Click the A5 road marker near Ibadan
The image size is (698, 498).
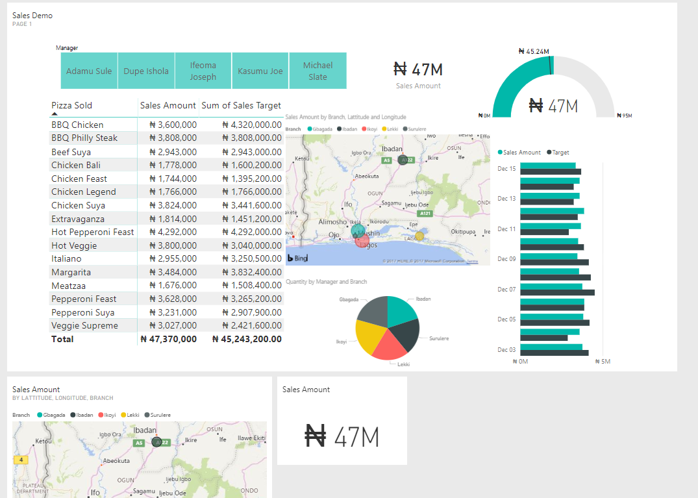pyautogui.click(x=387, y=160)
